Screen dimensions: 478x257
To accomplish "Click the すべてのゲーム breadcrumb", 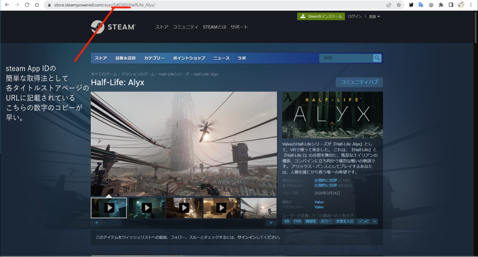I will point(104,74).
